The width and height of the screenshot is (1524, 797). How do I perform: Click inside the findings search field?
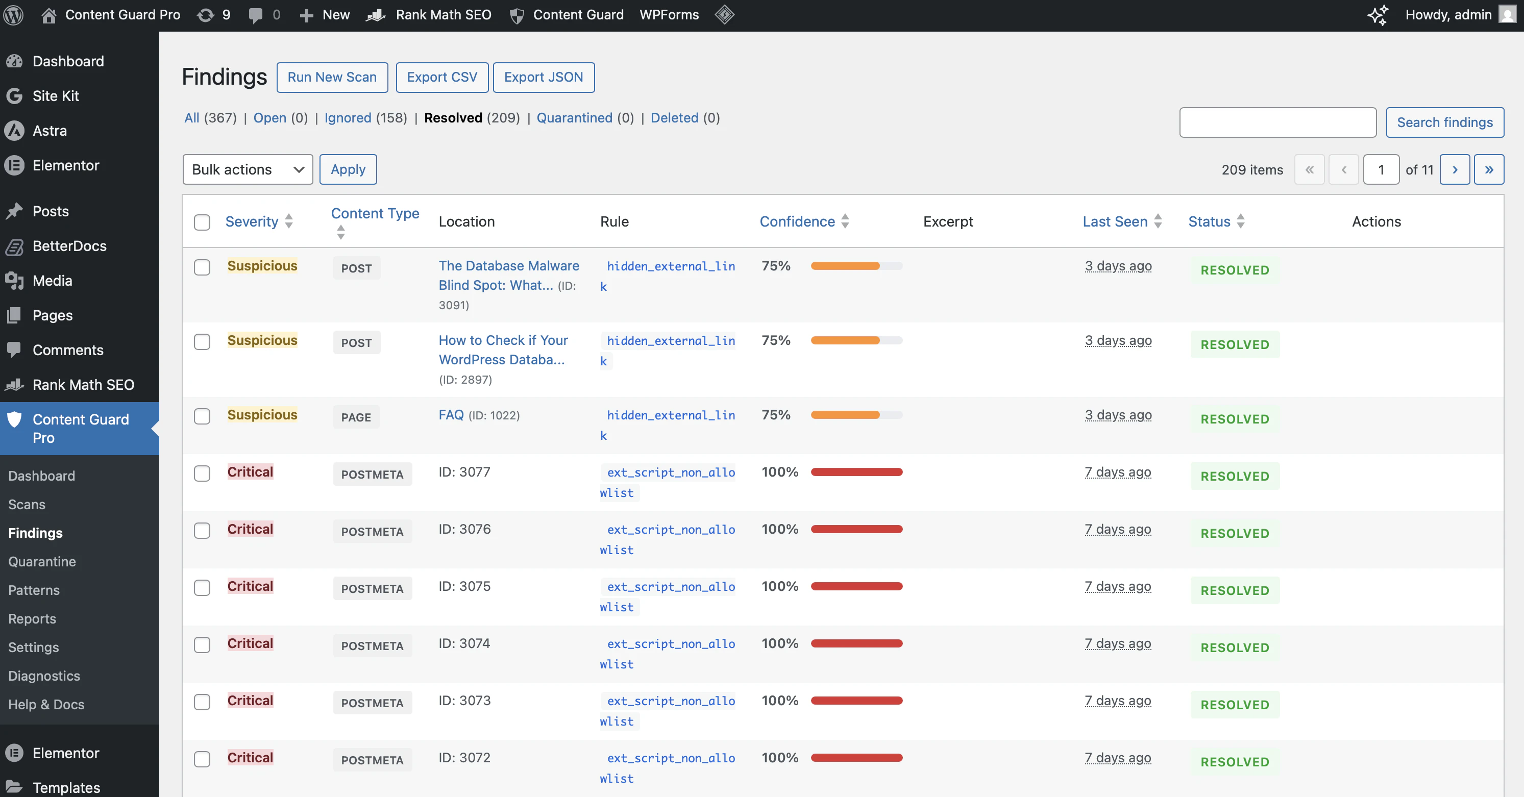1277,122
